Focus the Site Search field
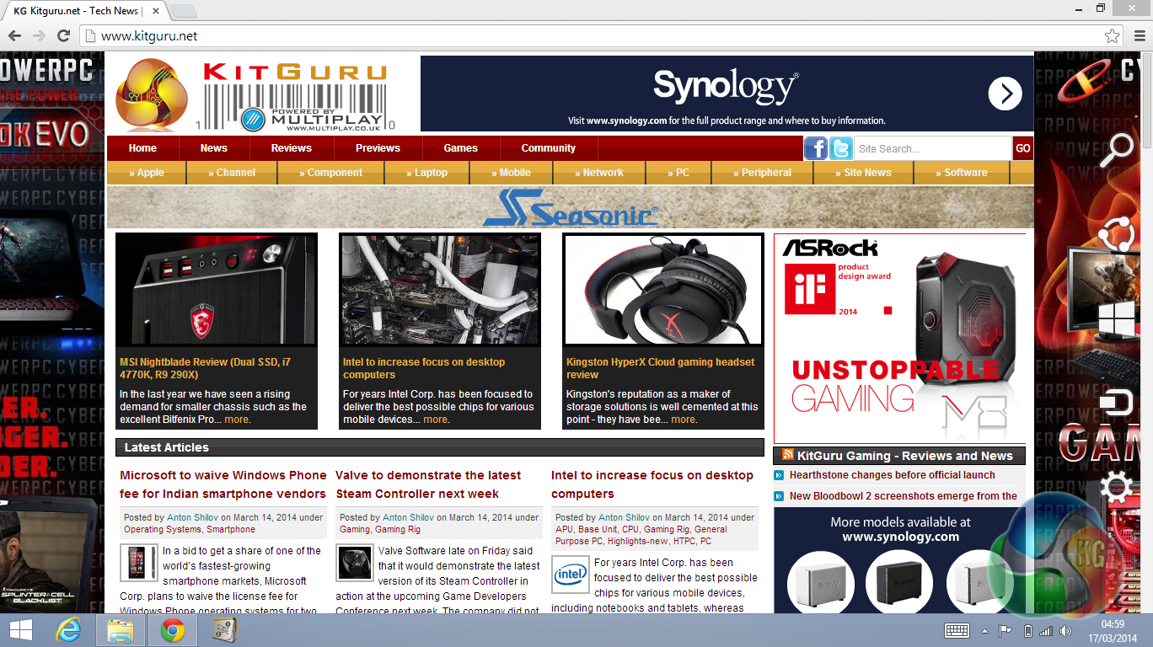Viewport: 1153px width, 647px height. pyautogui.click(x=932, y=148)
